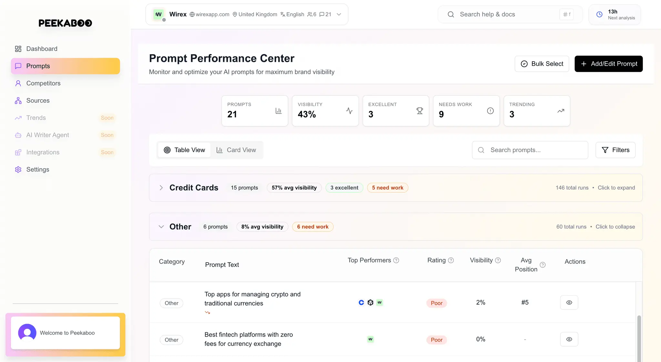This screenshot has height=362, width=661.
Task: Click the Add/Edit Prompt button
Action: (608, 64)
